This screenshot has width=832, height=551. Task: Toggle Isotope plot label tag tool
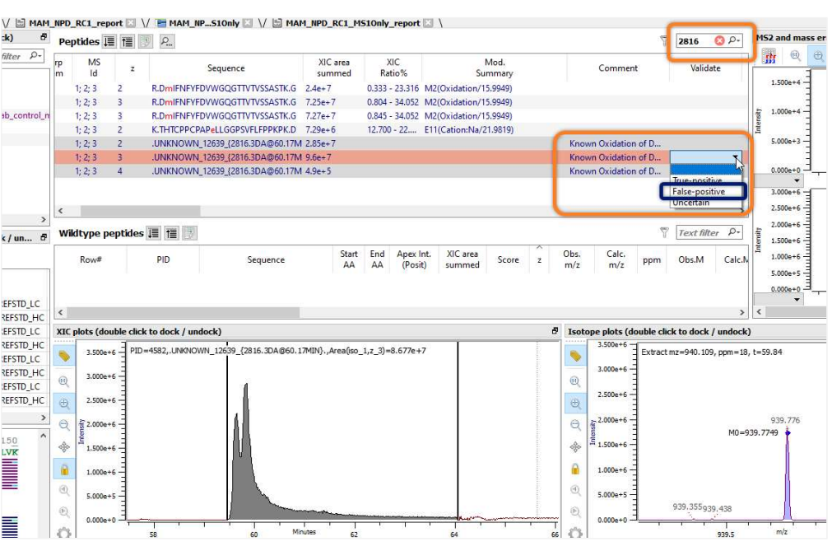coord(576,356)
